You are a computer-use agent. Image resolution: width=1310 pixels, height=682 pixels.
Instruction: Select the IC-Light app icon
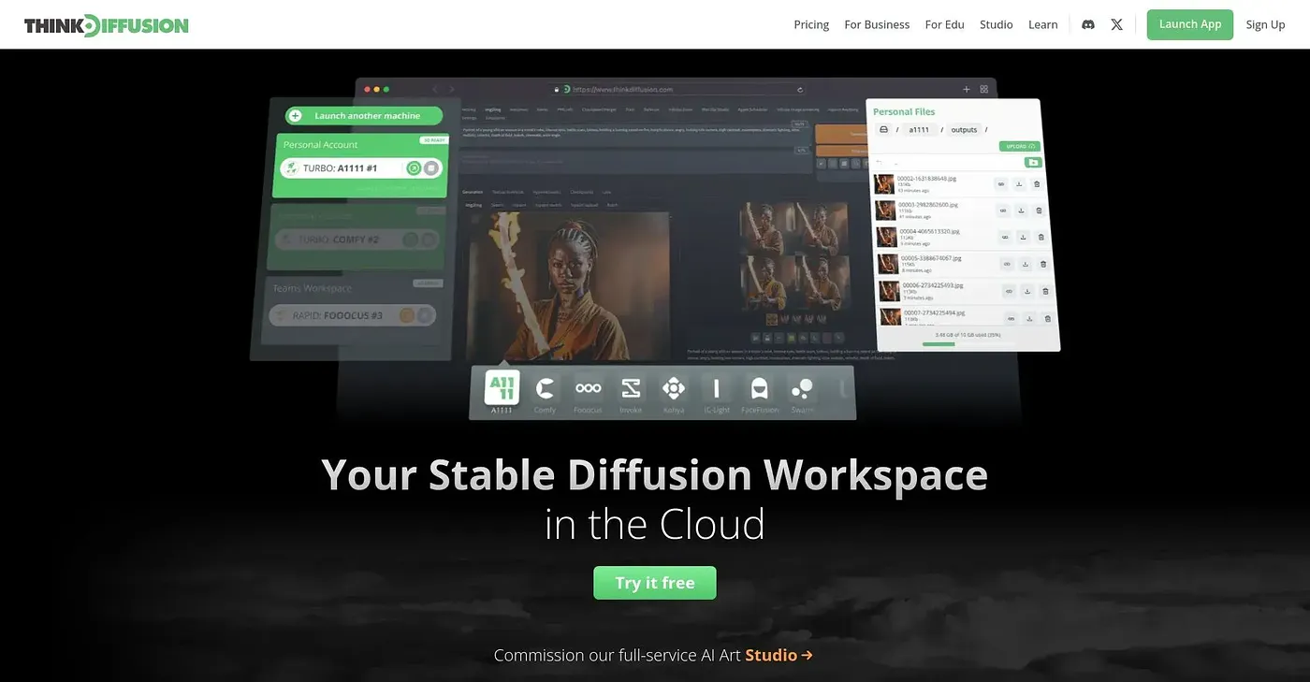[x=717, y=387]
